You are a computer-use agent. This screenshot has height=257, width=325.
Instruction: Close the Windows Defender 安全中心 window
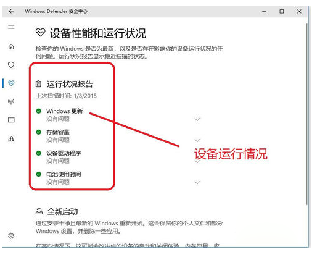[299, 11]
